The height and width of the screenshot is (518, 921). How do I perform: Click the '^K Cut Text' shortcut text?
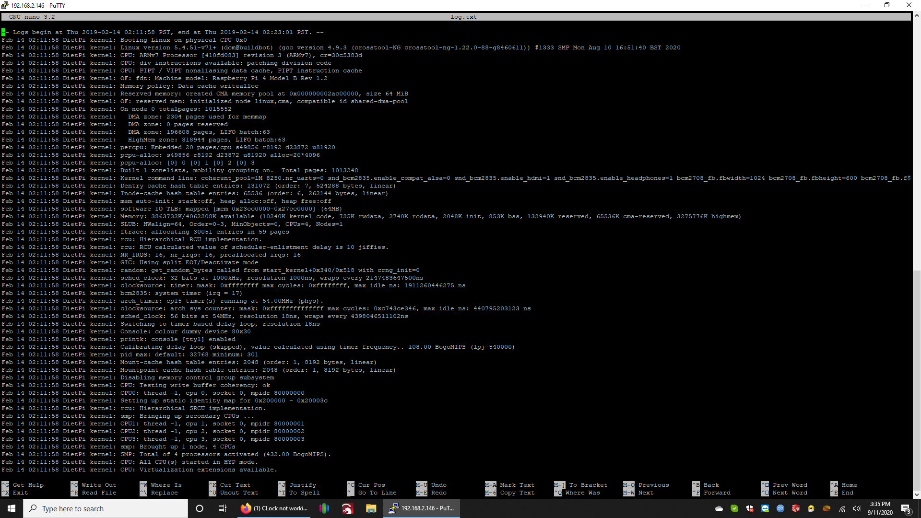(230, 485)
